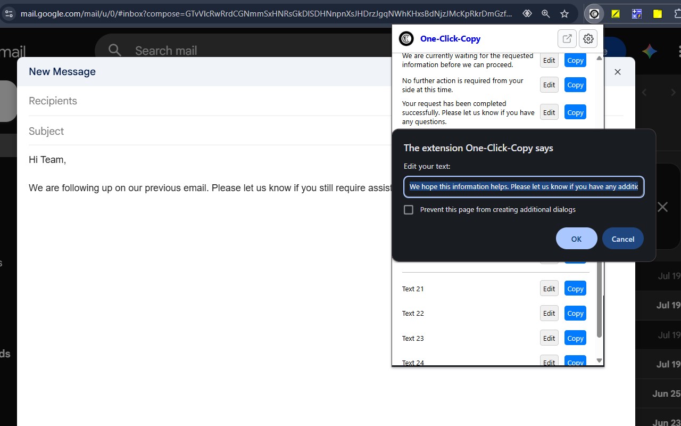Edit the 'No further action is required' snippet
This screenshot has height=426, width=681.
pos(549,85)
